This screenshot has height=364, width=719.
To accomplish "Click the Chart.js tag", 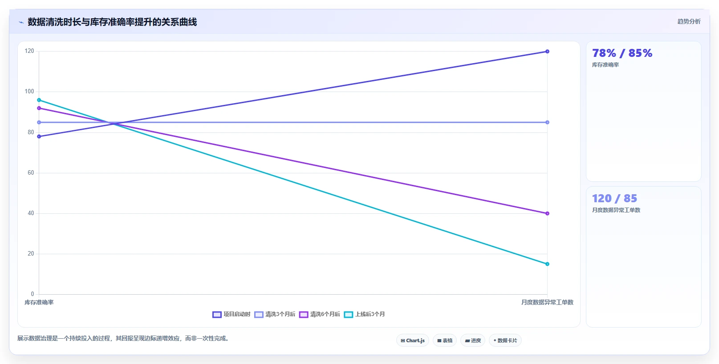I will click(x=413, y=340).
